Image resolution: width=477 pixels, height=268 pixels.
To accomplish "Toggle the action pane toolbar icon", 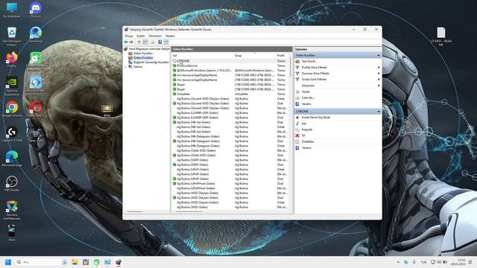I will [x=166, y=42].
